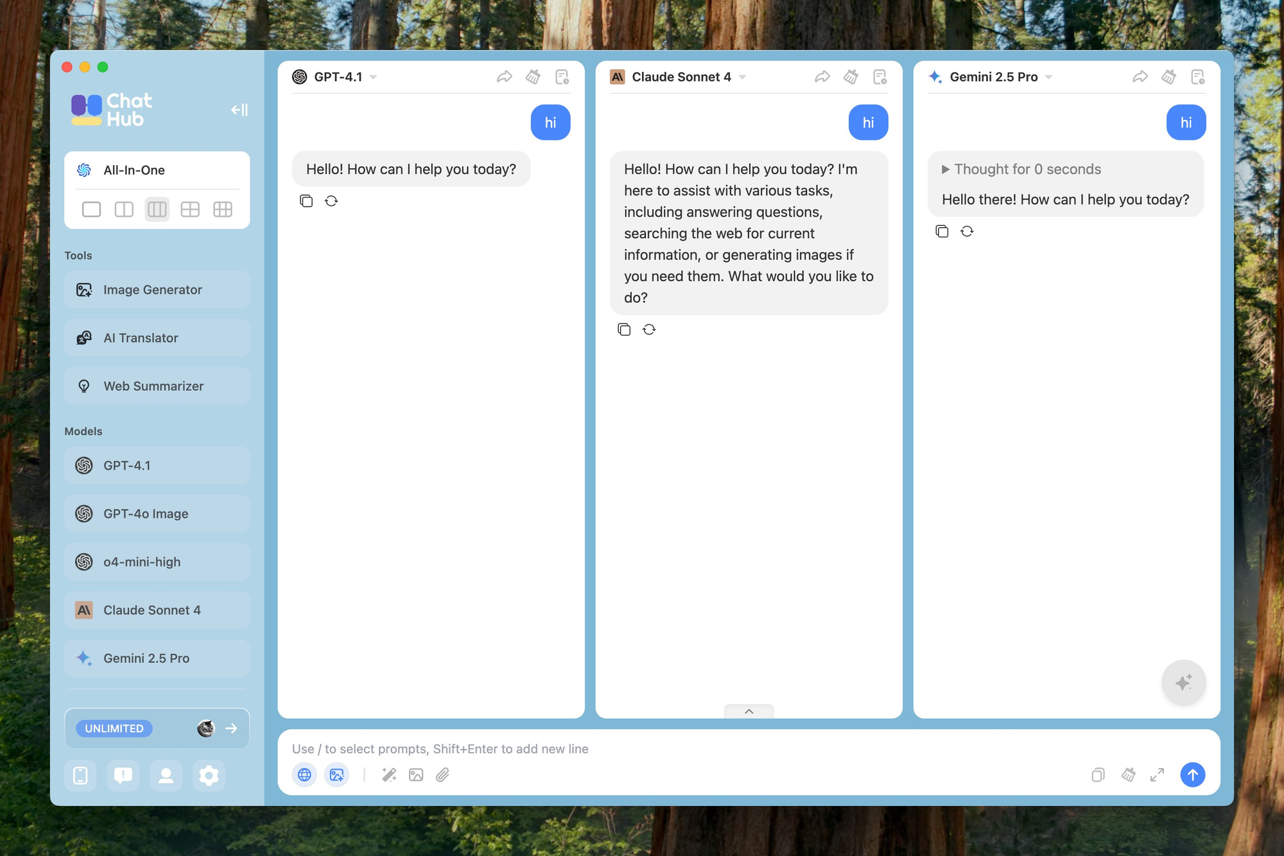Open Gemini 2.5 Pro in the Models list
This screenshot has height=856, width=1284.
click(157, 658)
